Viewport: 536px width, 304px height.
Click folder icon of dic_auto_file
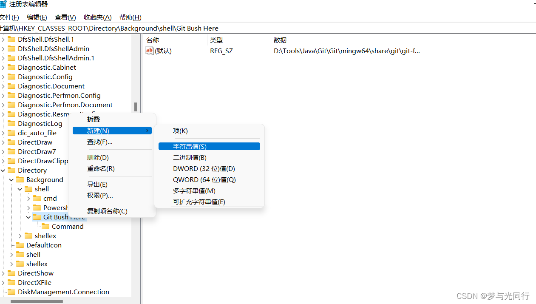(11, 133)
